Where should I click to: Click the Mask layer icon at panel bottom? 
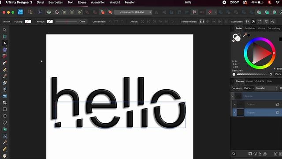tap(250, 154)
